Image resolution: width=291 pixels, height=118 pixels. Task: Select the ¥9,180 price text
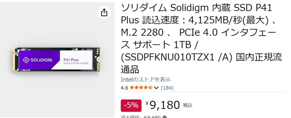coord(163,105)
